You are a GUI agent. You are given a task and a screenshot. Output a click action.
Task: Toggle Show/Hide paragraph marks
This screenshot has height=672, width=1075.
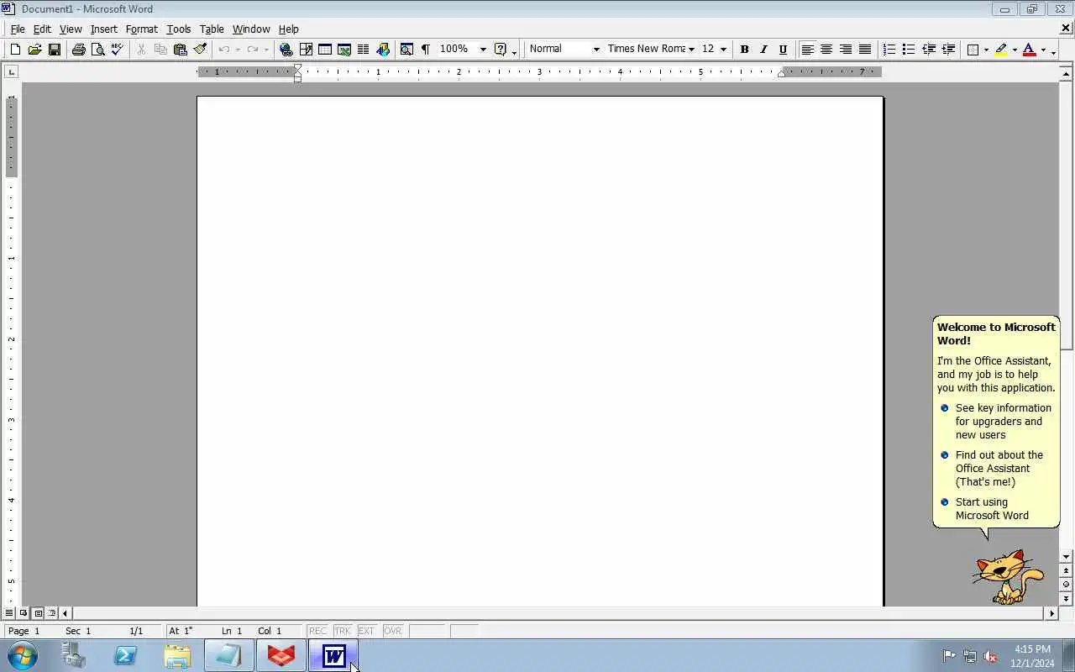[x=426, y=50]
